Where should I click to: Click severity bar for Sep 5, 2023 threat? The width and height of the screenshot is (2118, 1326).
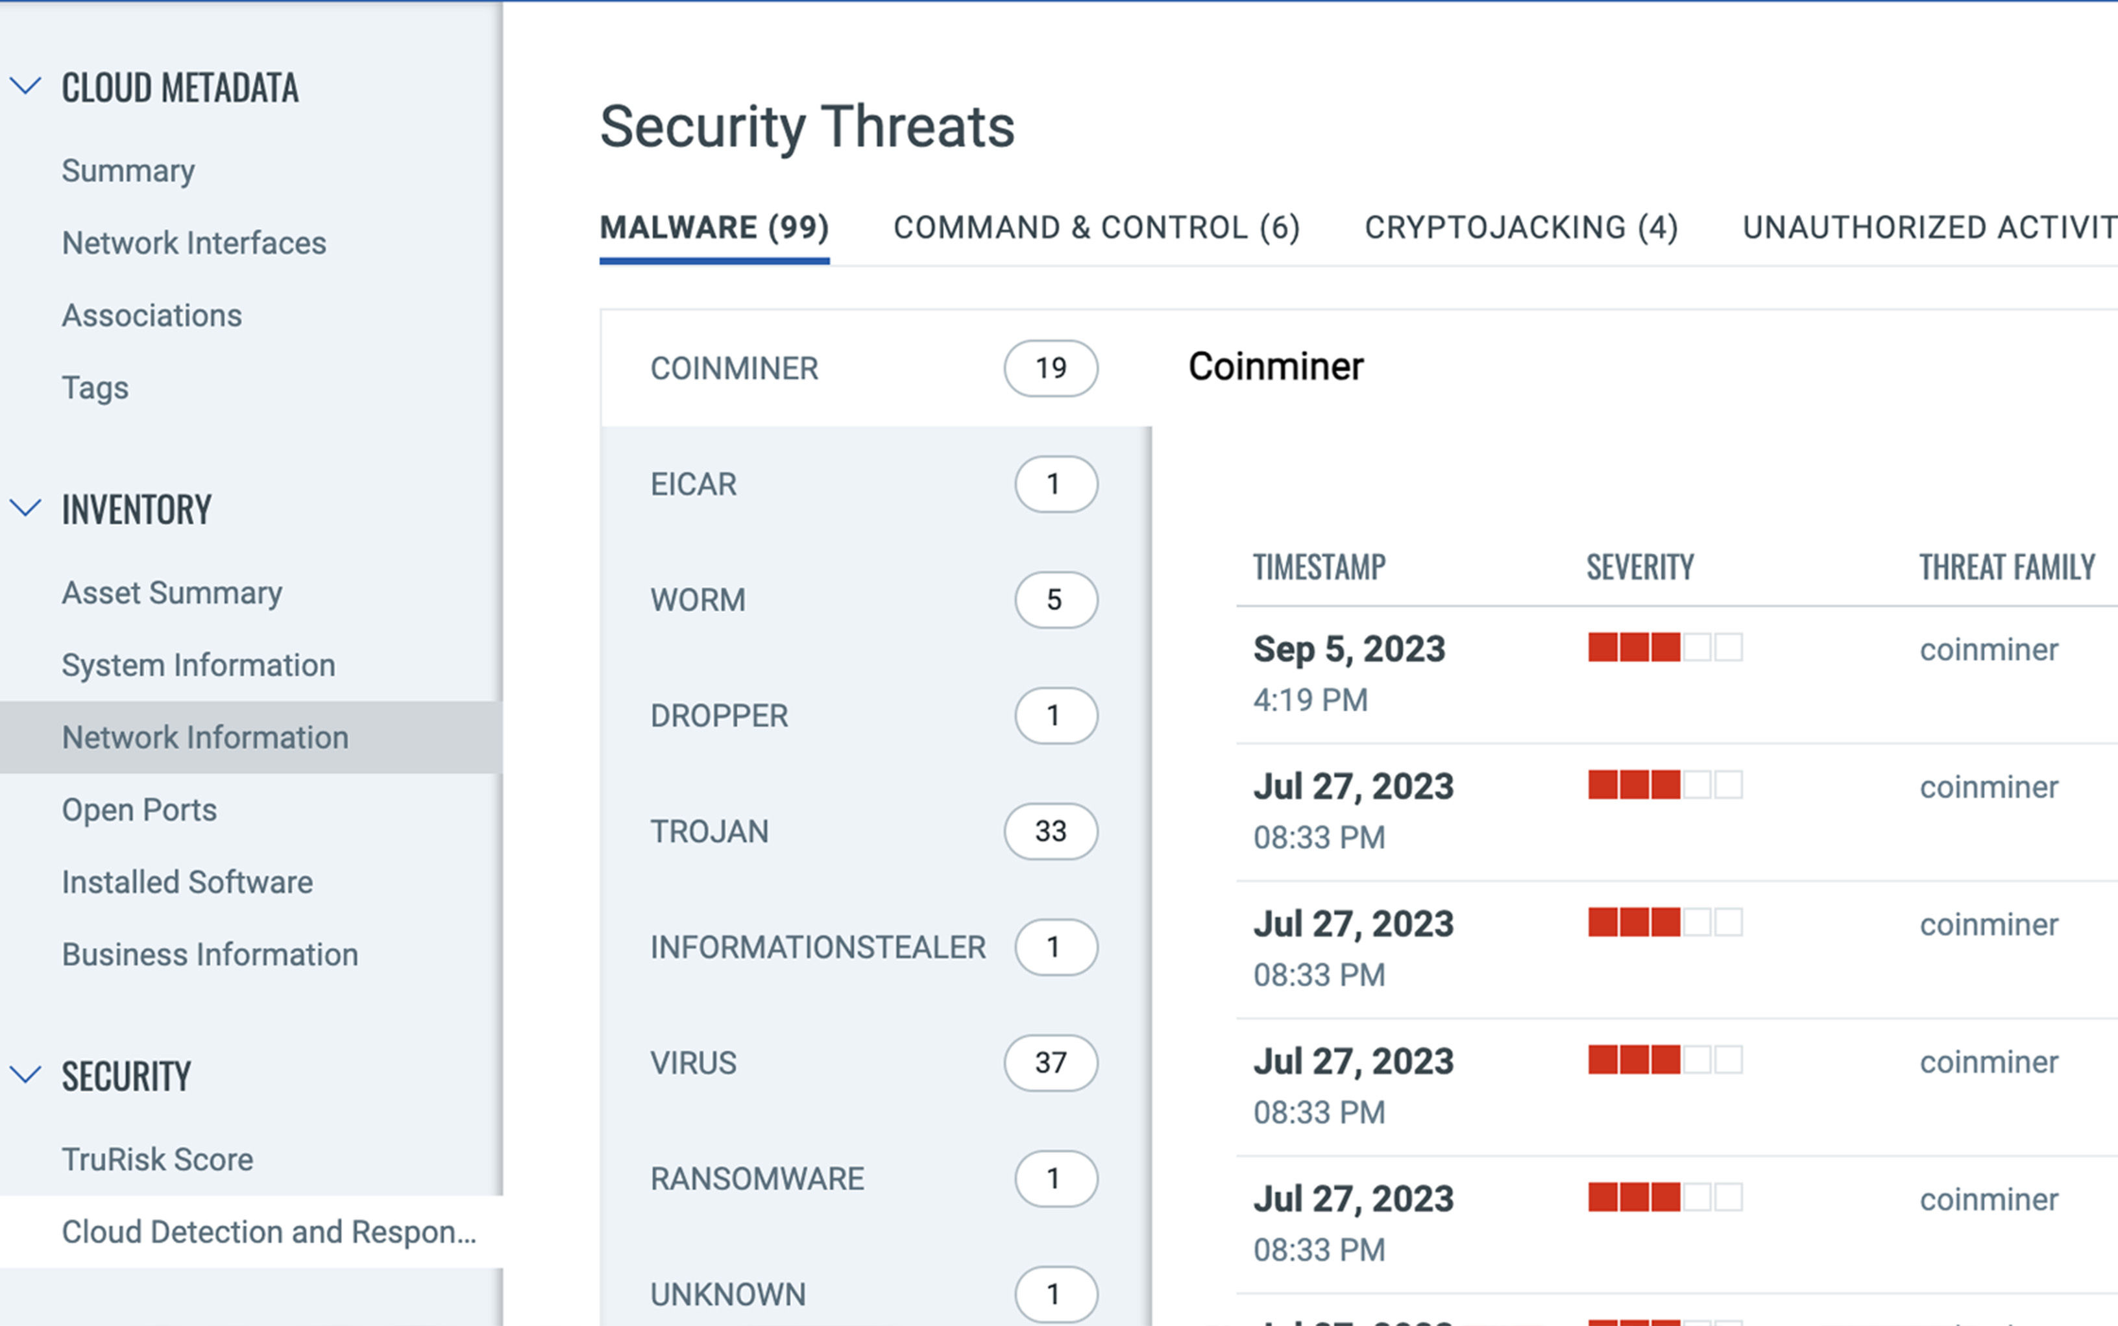coord(1664,648)
